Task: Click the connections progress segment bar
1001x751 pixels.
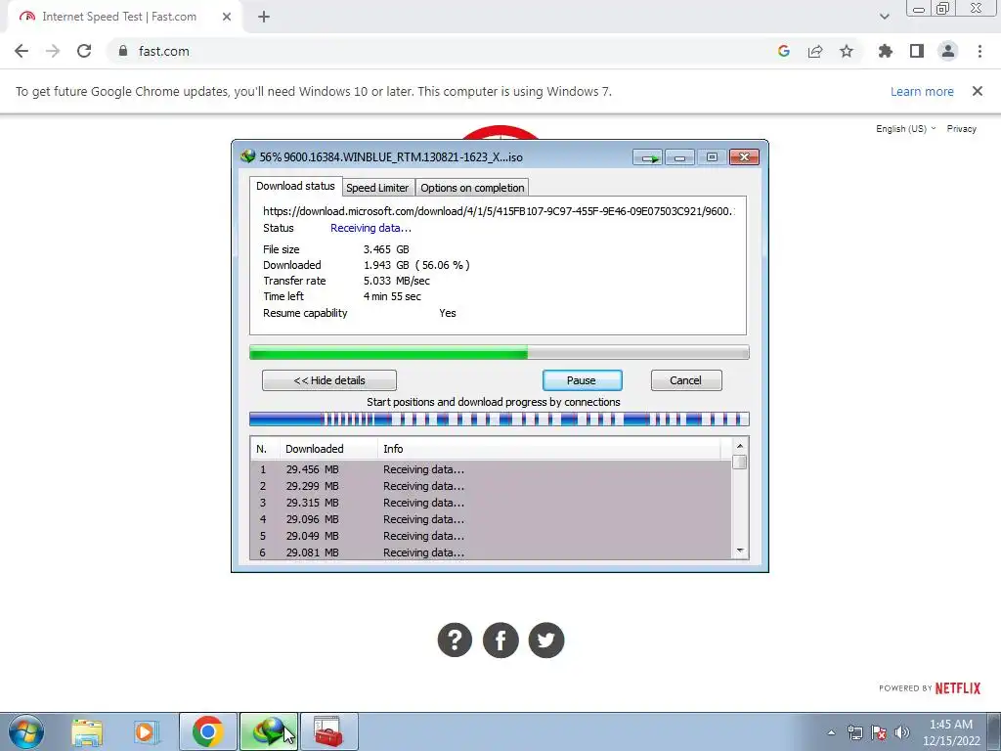Action: 500,419
